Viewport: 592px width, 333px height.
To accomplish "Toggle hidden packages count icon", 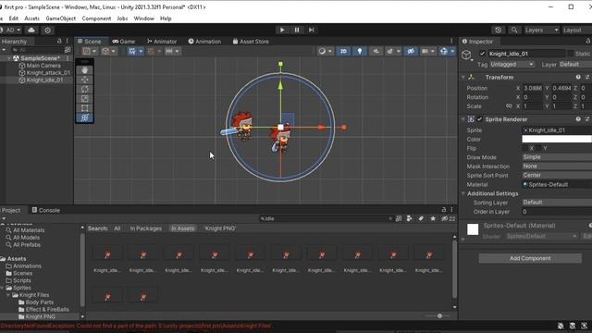I will tap(448, 218).
